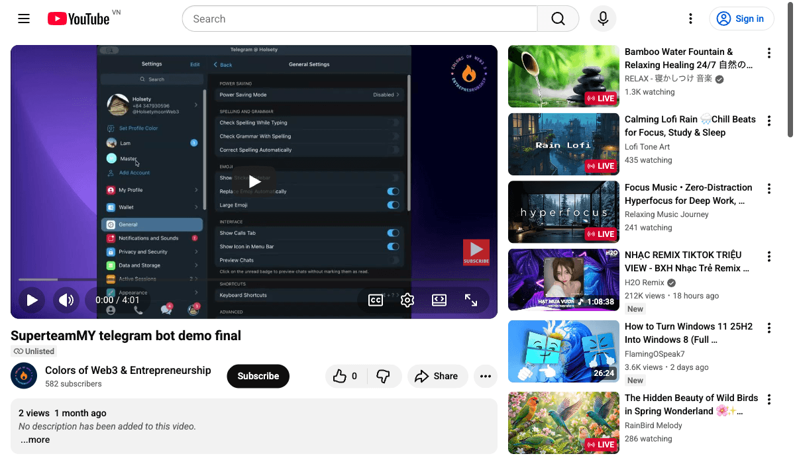Viewport: 795px width, 456px height.
Task: Click the YouTube logo home link
Action: point(78,19)
